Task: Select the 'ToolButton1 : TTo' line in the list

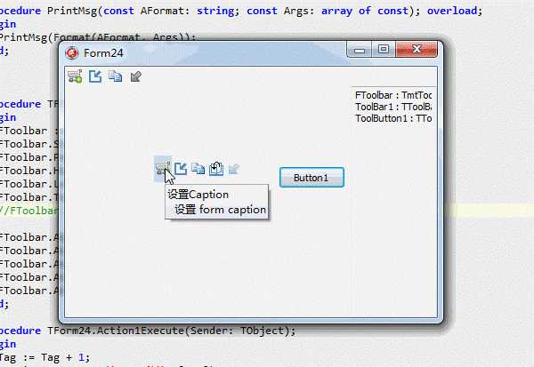Action: coord(393,118)
